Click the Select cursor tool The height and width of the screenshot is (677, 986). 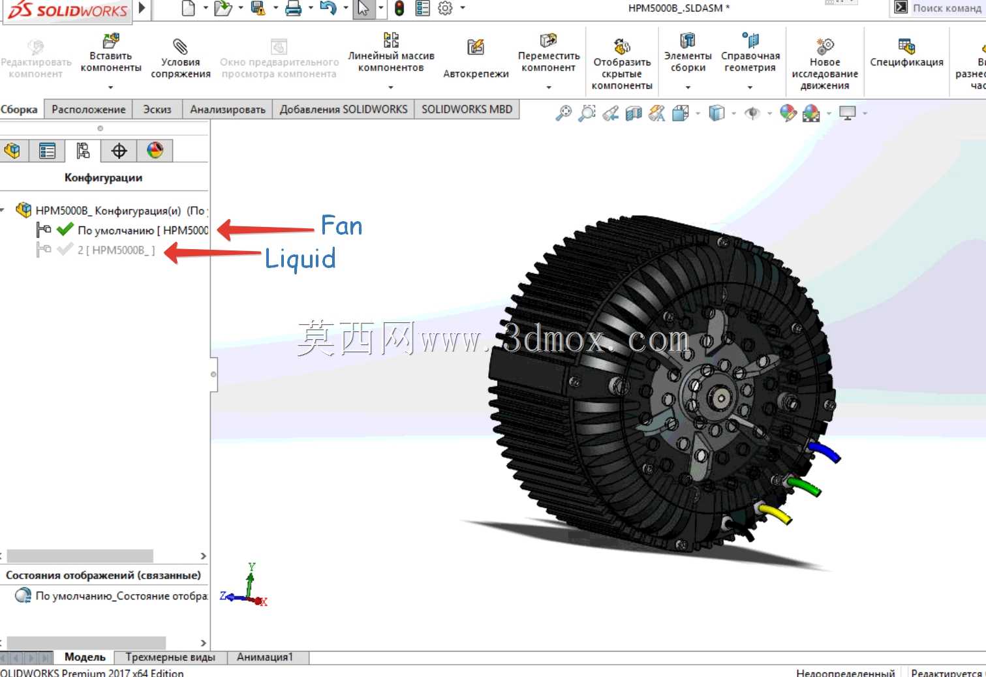tap(363, 8)
